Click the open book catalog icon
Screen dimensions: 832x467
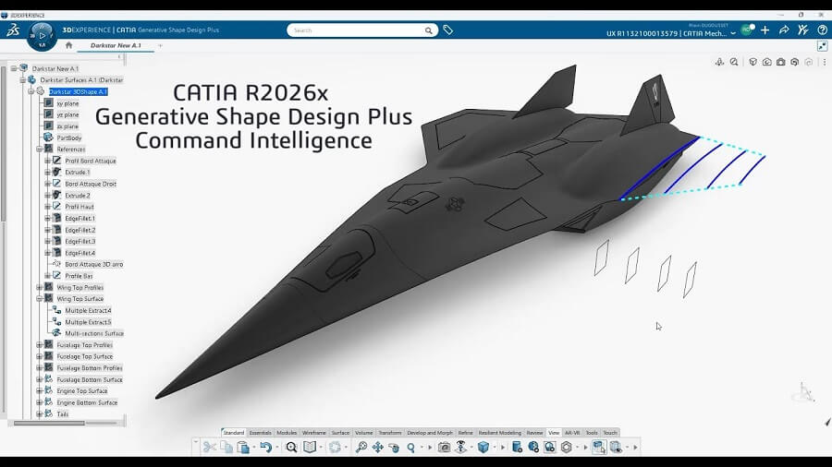click(310, 448)
